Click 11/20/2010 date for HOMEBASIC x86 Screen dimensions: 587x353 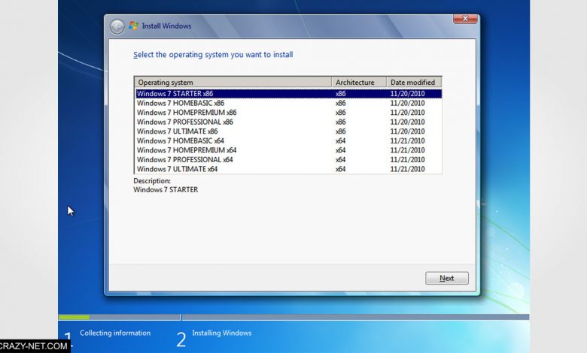407,103
